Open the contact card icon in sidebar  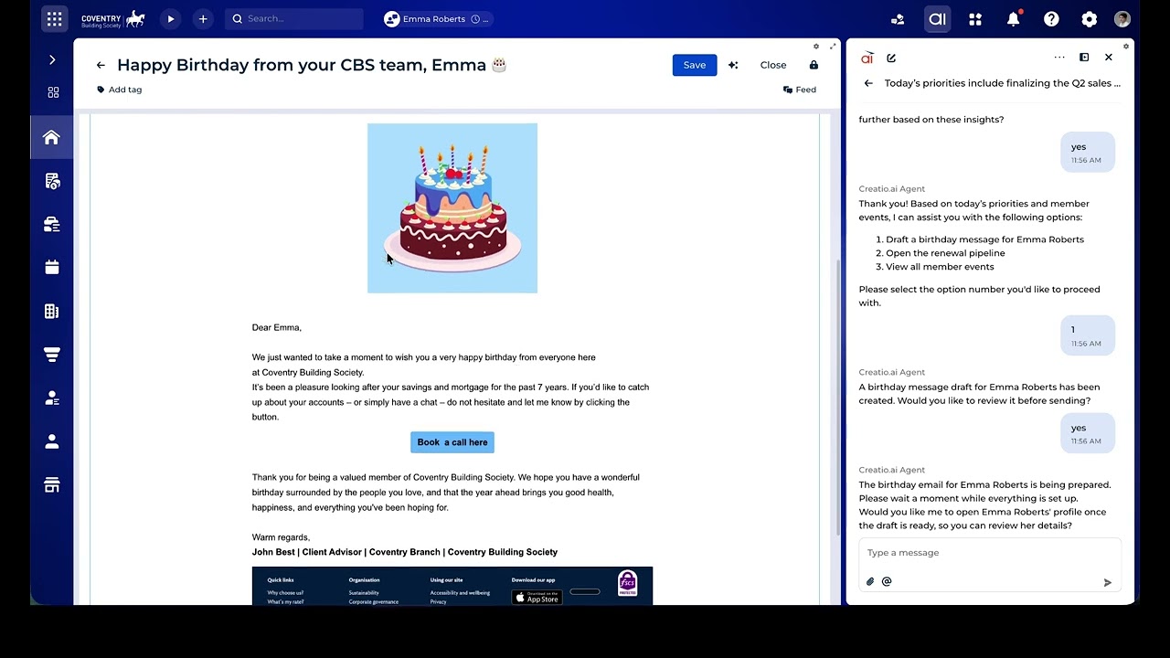point(52,398)
